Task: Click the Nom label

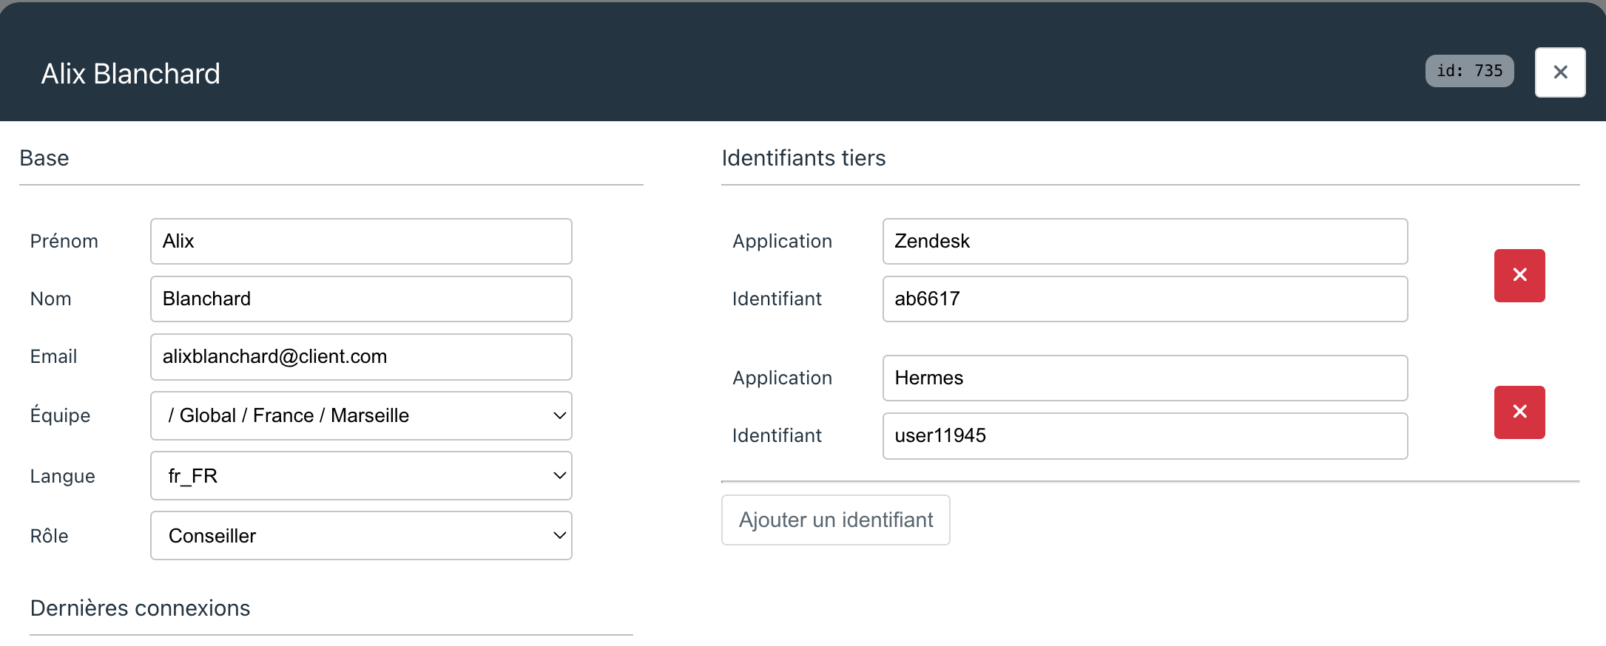Action: click(x=51, y=299)
